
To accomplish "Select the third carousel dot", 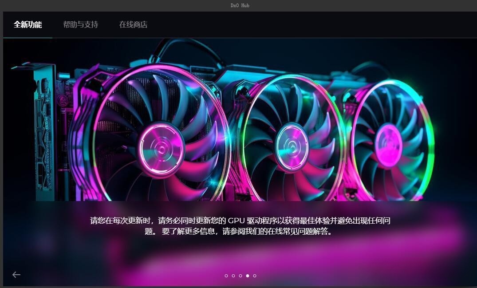I will 240,276.
